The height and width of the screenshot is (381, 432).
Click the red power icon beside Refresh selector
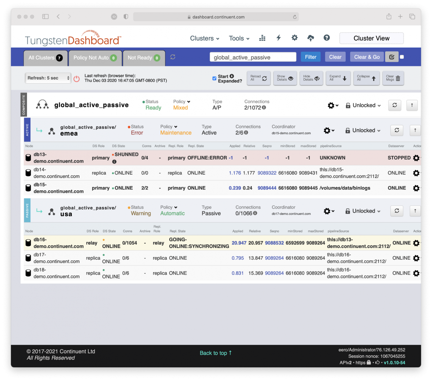[x=76, y=78]
